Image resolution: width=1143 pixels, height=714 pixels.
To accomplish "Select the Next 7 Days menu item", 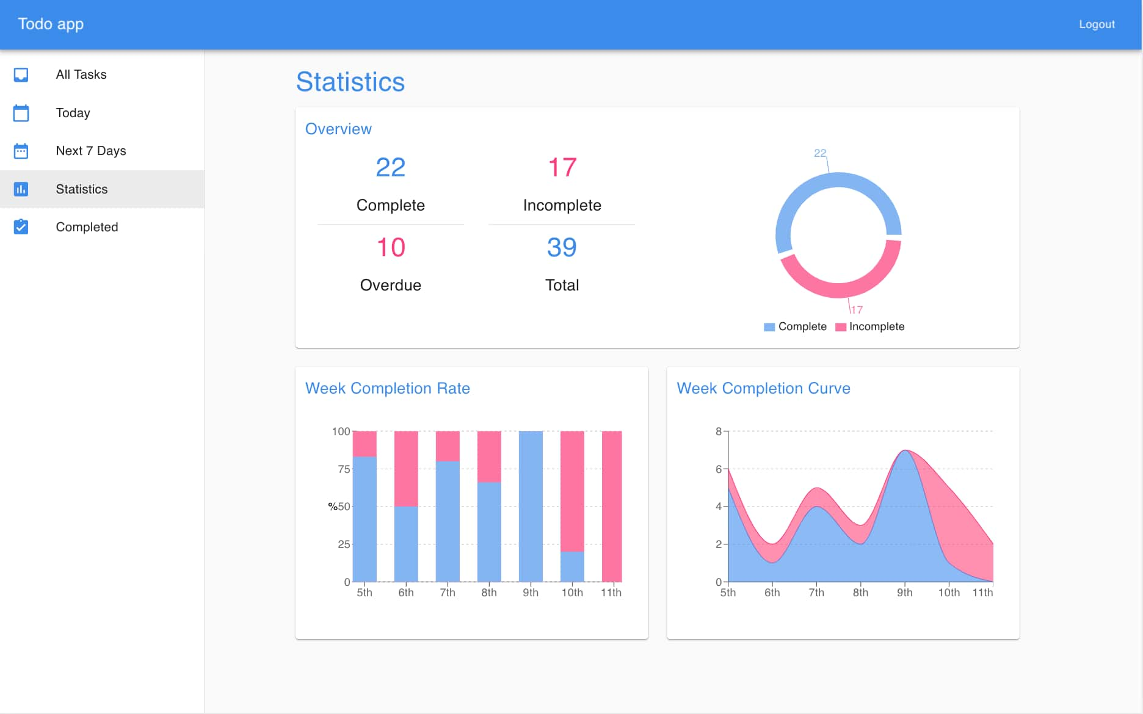I will [102, 151].
